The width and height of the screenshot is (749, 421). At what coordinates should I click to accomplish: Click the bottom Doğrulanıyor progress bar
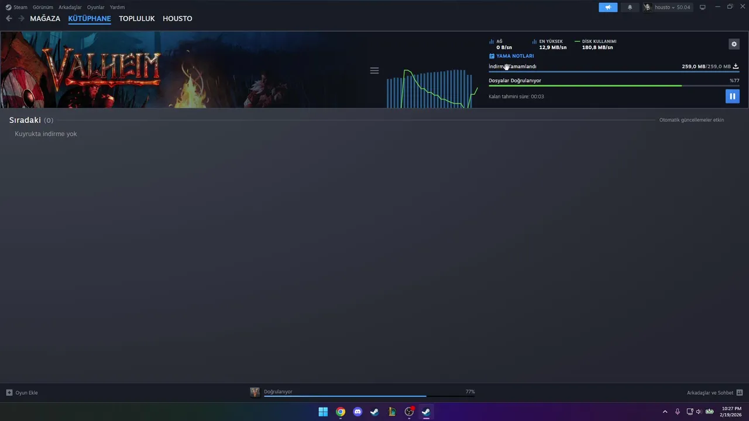click(369, 396)
